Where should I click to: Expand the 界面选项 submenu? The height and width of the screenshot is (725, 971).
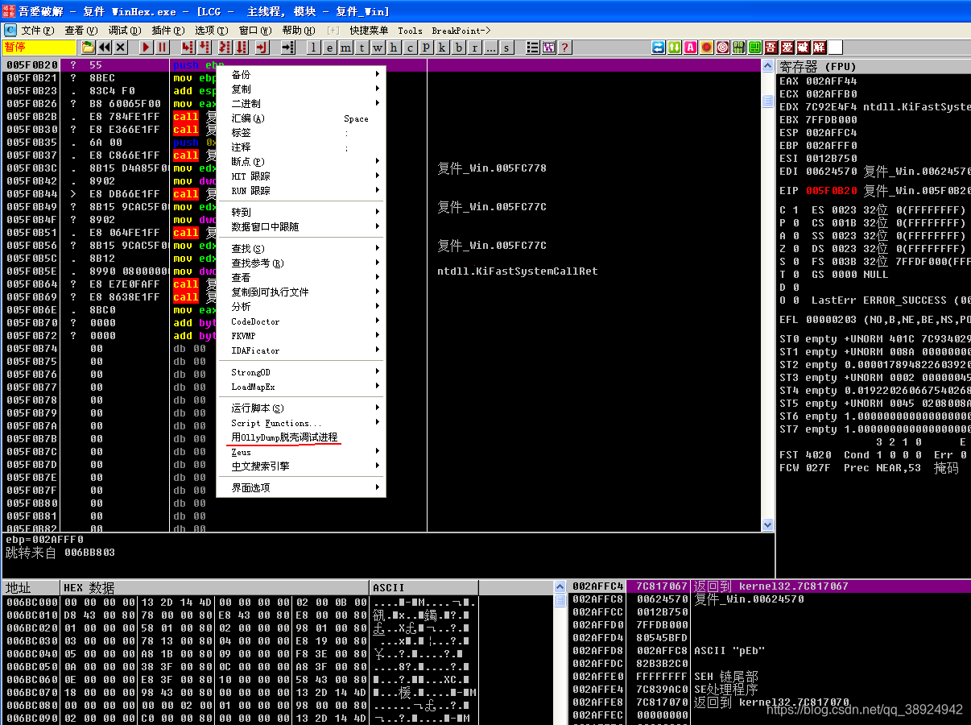coord(302,488)
